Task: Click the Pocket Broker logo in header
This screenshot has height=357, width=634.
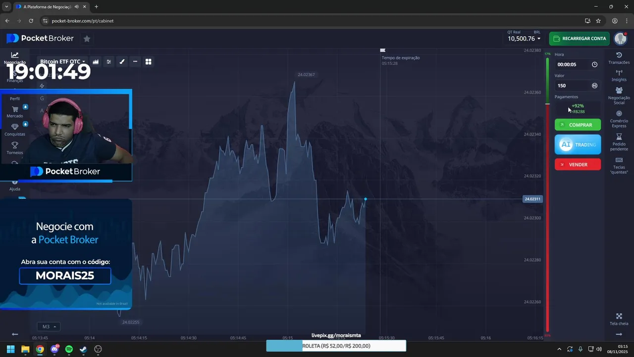Action: tap(40, 38)
